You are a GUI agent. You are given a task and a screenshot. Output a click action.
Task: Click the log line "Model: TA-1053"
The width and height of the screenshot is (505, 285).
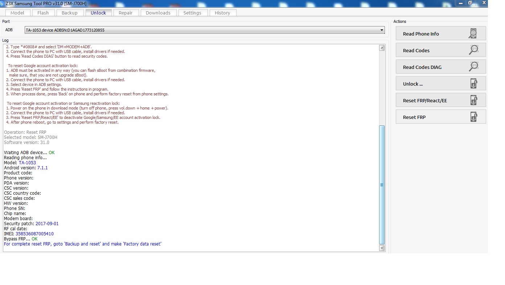point(20,163)
